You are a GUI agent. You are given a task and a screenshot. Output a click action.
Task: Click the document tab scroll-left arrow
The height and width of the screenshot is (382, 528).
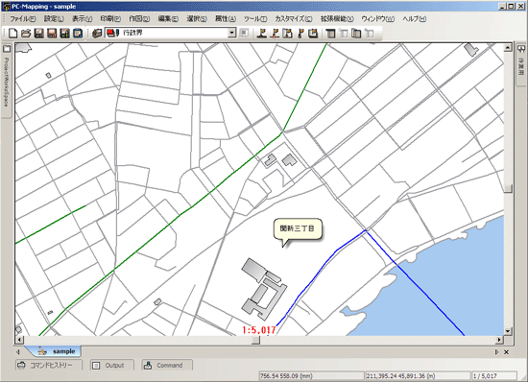tap(18, 352)
